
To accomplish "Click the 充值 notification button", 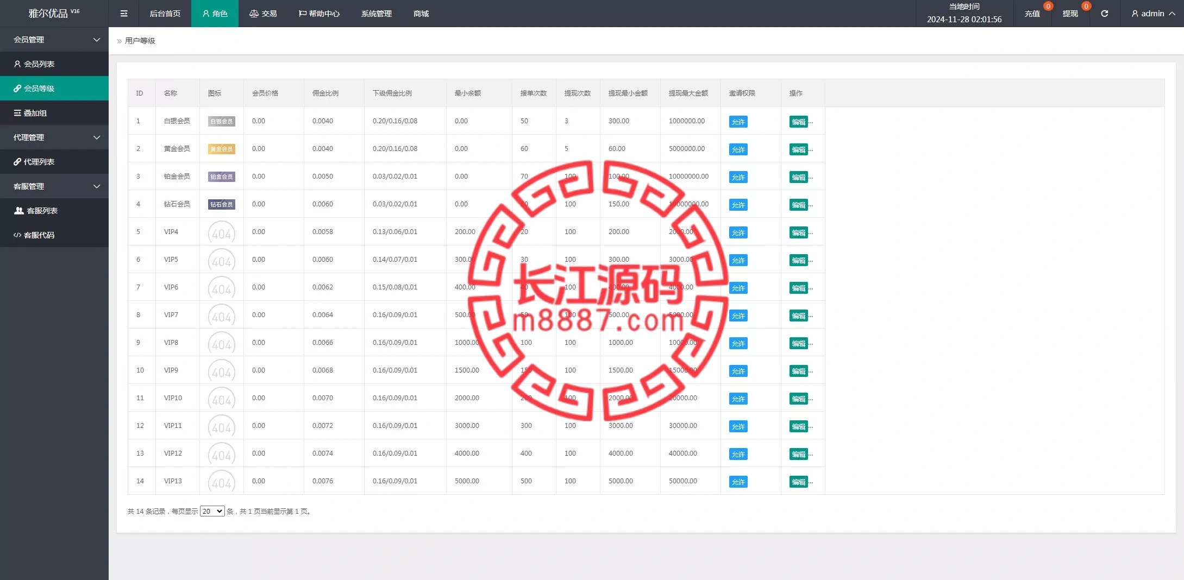I will [x=1032, y=14].
